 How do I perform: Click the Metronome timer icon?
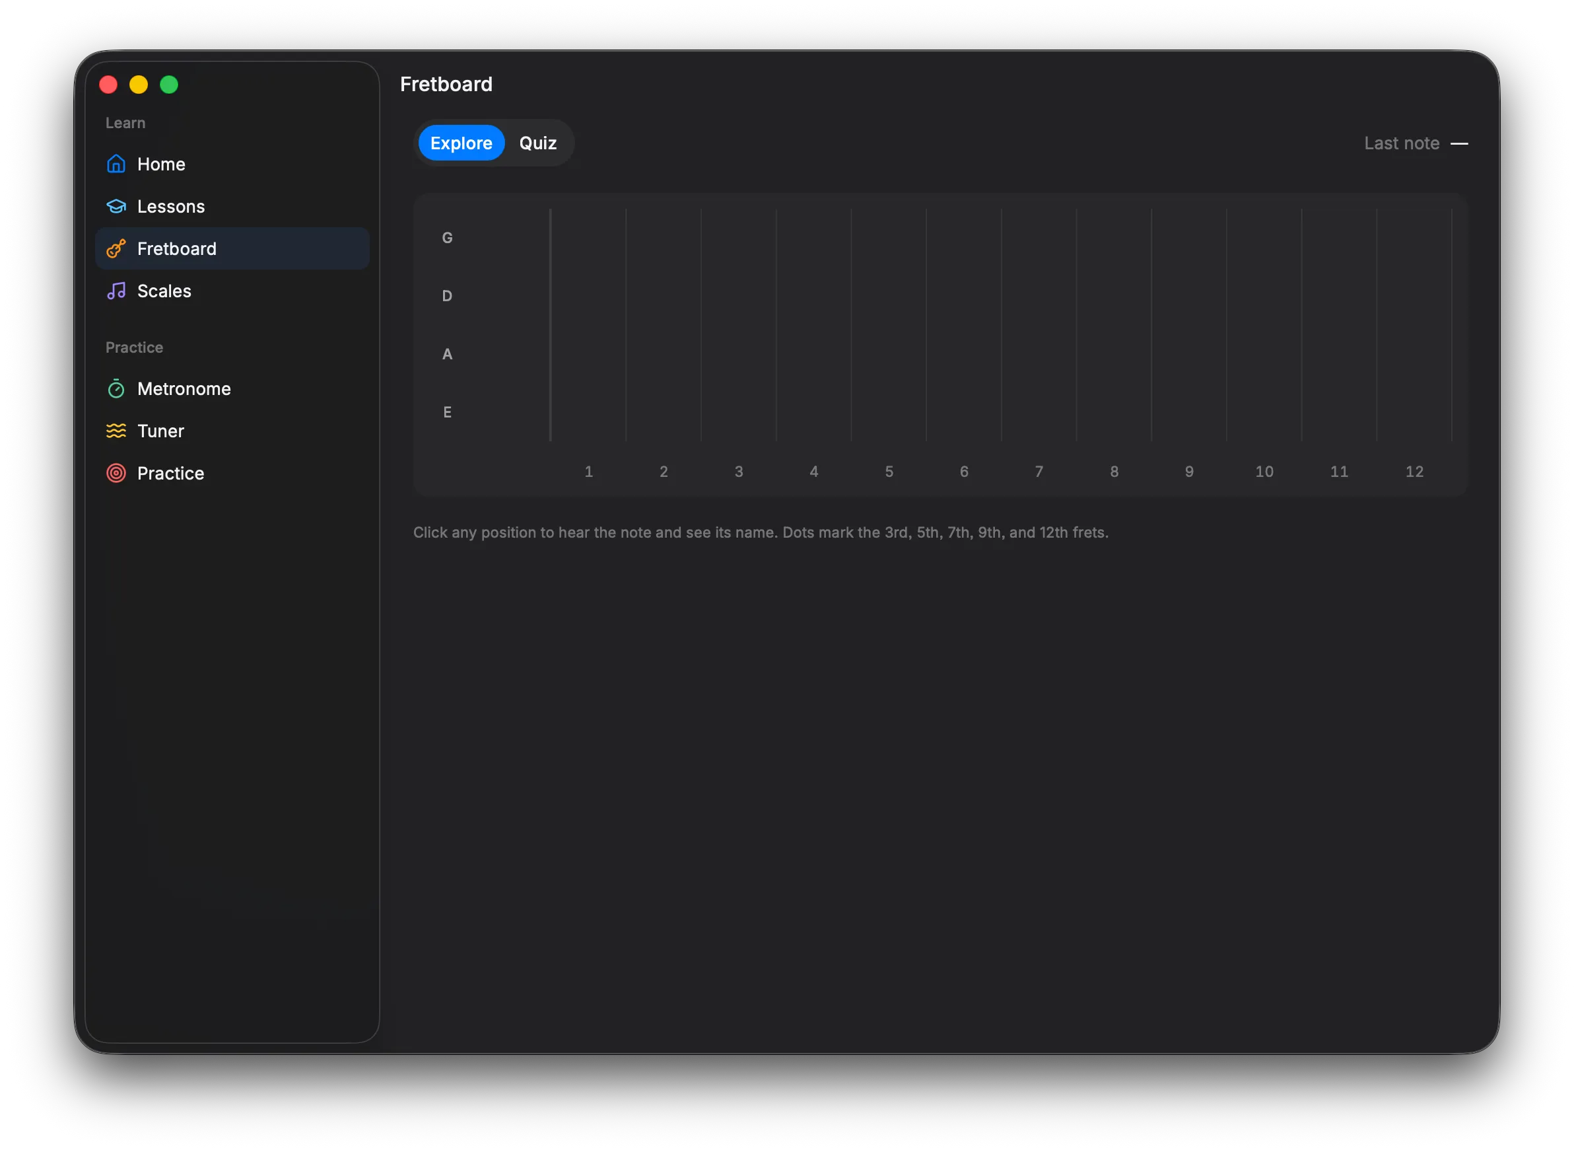116,389
